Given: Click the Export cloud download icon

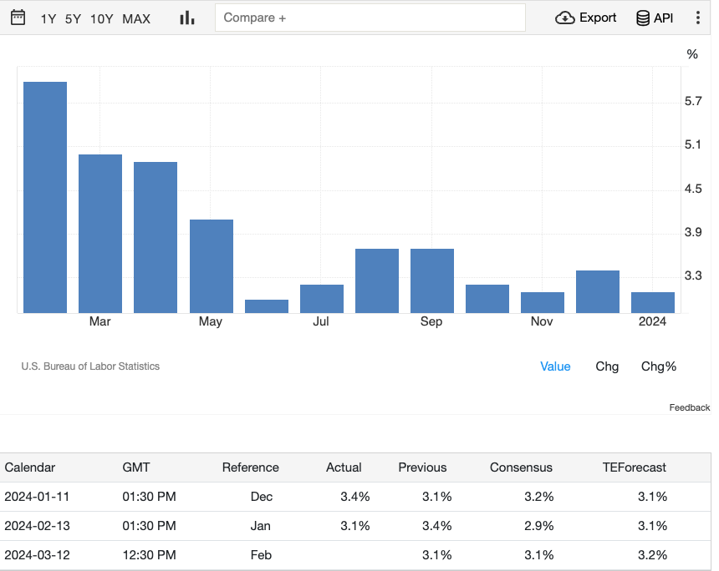Looking at the screenshot, I should (565, 18).
